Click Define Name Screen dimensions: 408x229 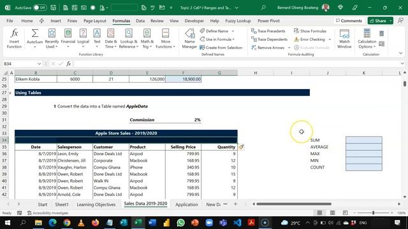pyautogui.click(x=214, y=31)
